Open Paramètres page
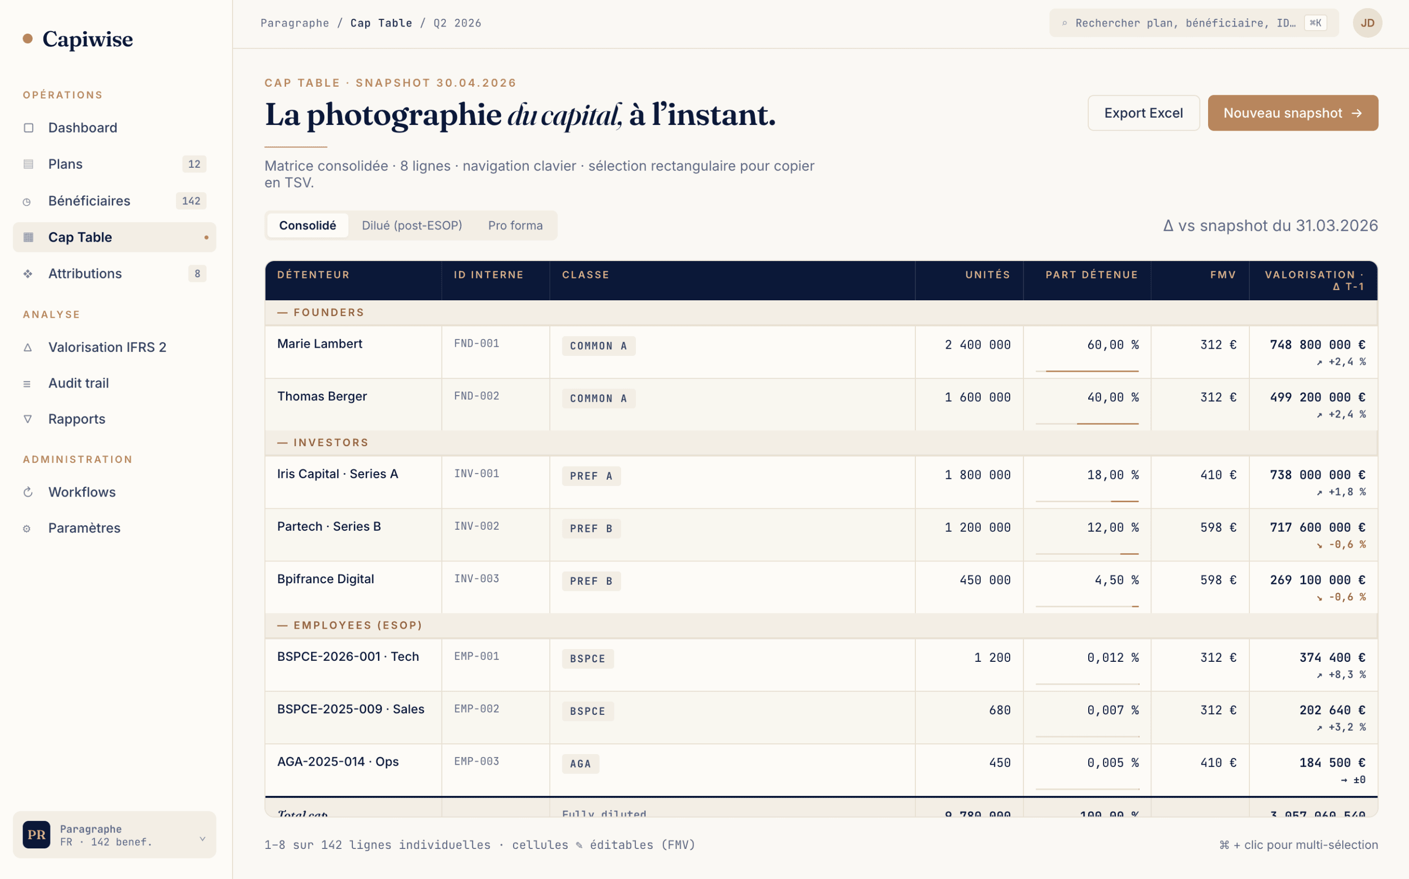 click(x=115, y=528)
